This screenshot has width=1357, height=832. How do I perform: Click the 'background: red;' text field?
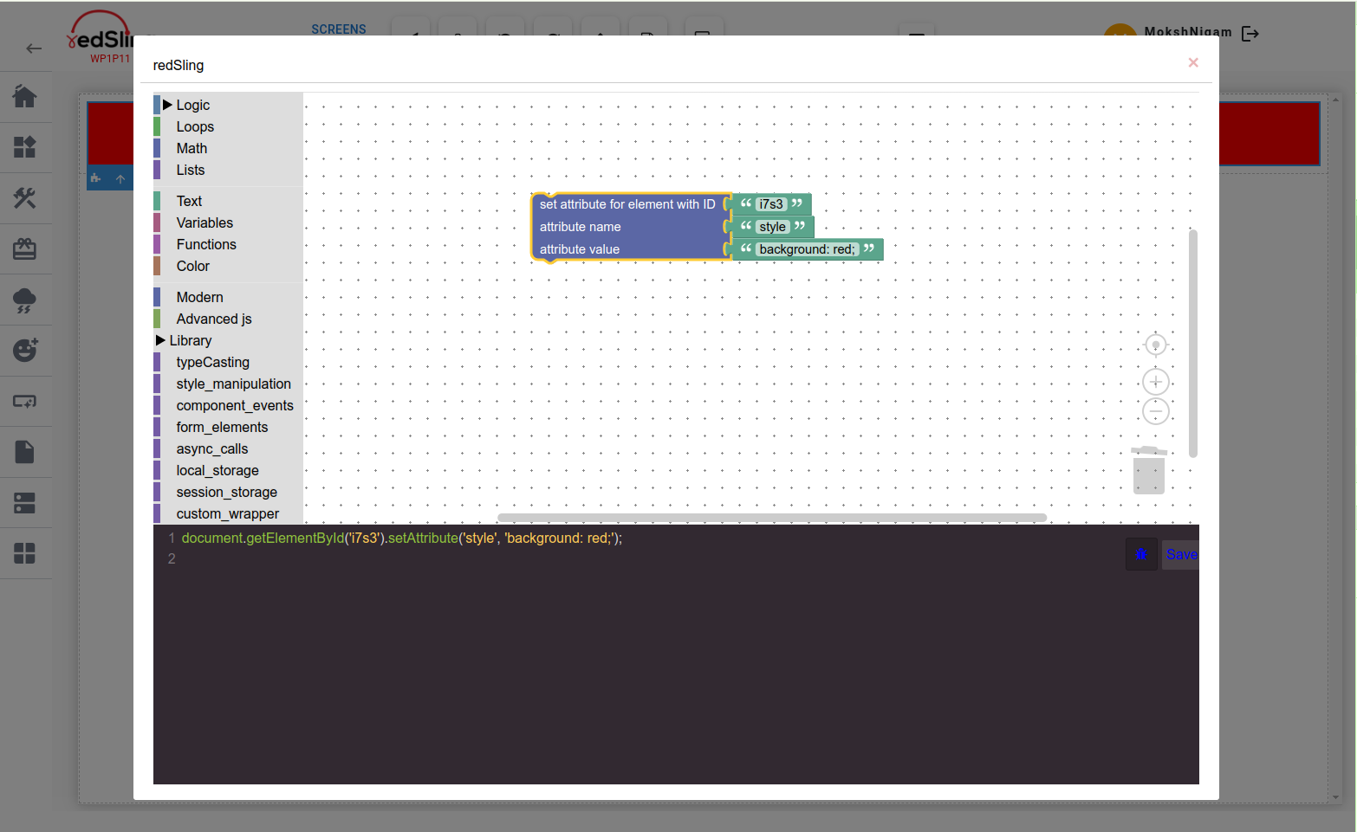pyautogui.click(x=807, y=249)
